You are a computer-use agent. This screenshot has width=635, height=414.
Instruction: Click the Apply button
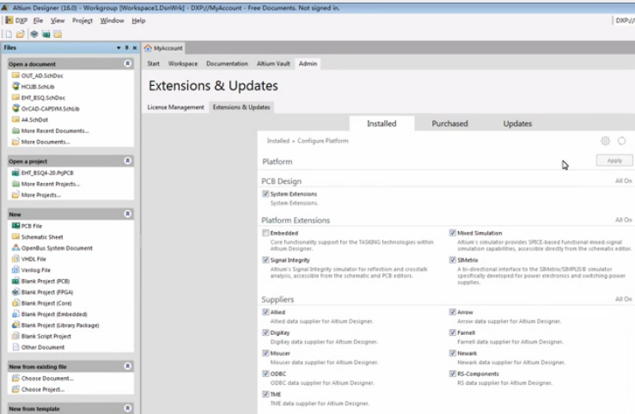tap(614, 161)
